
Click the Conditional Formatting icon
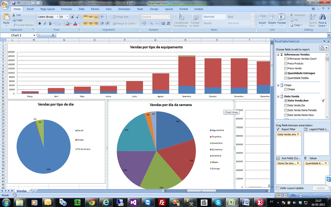coord(181,17)
